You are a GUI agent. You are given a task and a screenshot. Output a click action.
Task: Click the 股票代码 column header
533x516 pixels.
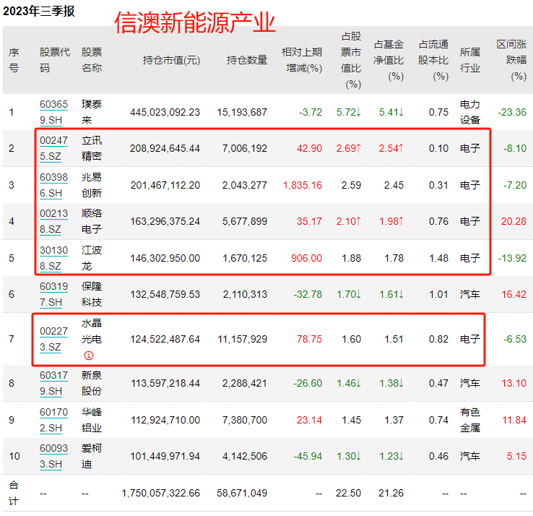point(55,60)
